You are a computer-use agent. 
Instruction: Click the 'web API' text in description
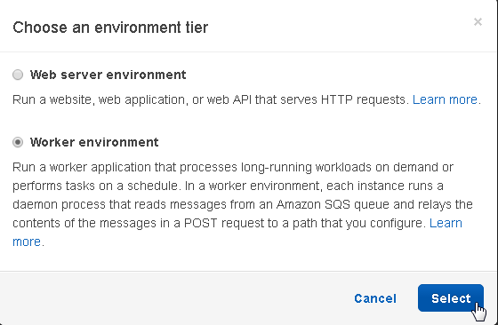point(229,99)
